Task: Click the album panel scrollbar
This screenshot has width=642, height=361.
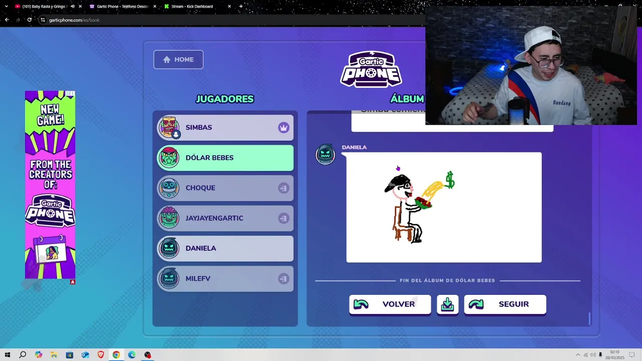Action: 589,318
